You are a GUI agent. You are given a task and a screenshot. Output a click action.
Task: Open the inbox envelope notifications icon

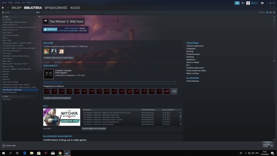tap(243, 3)
